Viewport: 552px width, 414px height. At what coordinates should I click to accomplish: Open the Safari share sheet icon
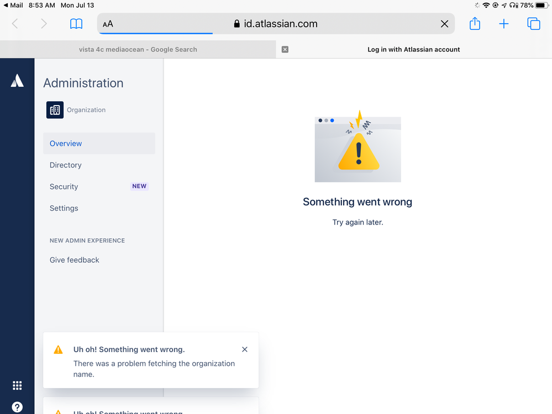pyautogui.click(x=475, y=23)
